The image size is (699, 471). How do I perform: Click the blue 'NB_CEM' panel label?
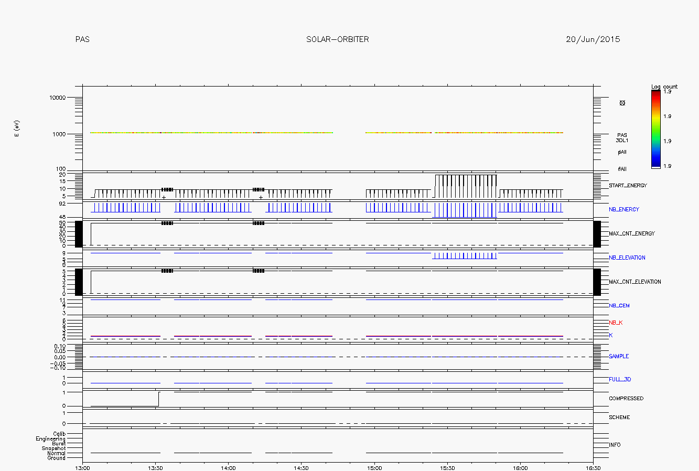pos(619,305)
